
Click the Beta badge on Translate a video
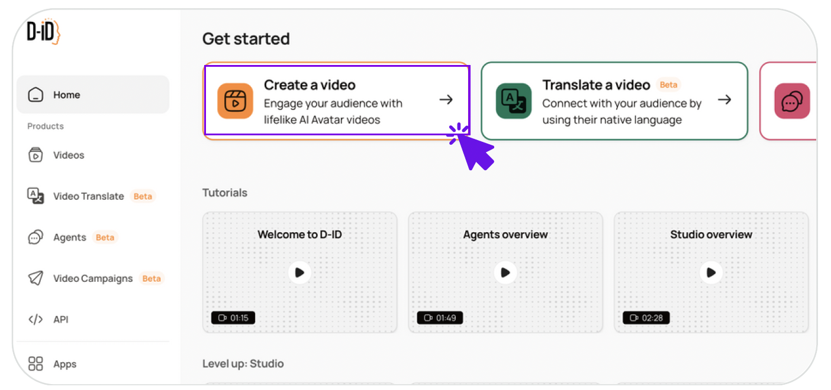tap(669, 84)
